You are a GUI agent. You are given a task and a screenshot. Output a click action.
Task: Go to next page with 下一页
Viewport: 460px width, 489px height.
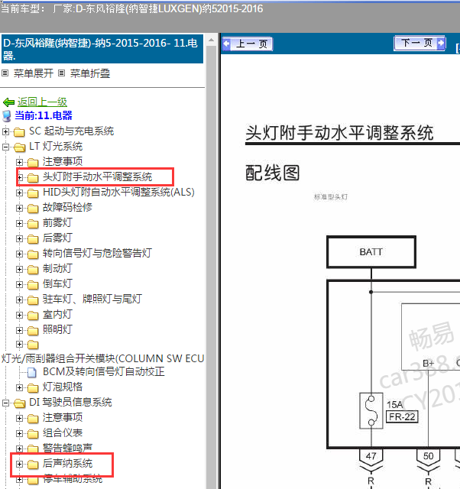coord(420,43)
